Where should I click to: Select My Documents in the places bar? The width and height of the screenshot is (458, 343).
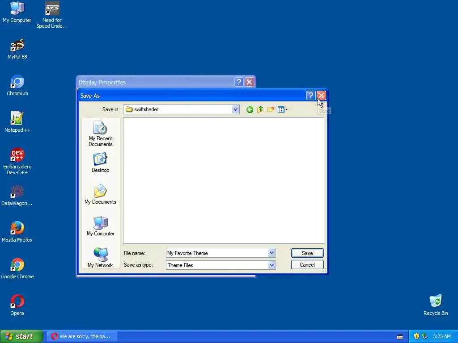(100, 194)
